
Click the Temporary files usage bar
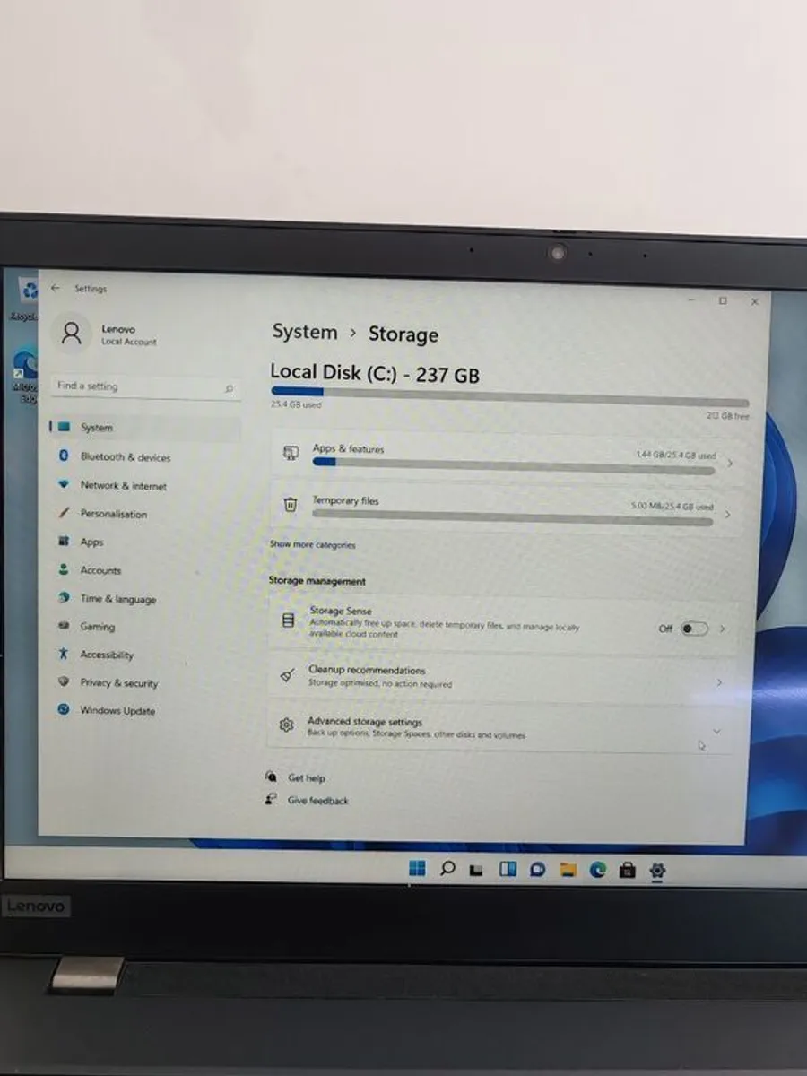(x=513, y=518)
